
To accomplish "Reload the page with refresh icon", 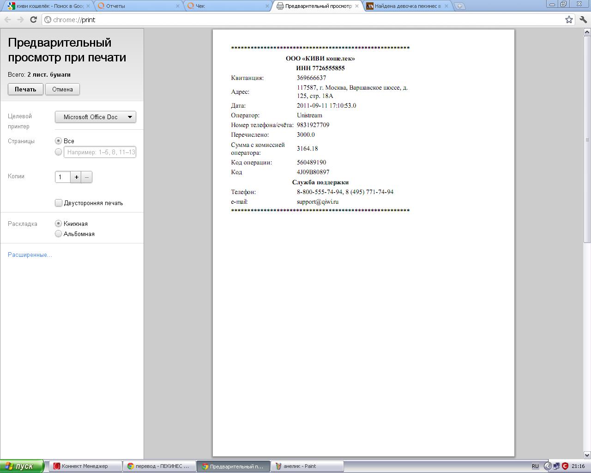I will 33,19.
